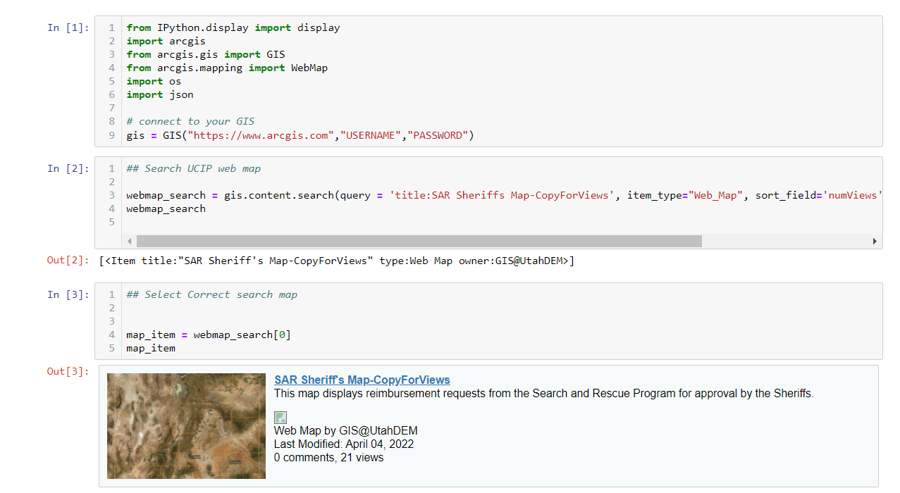Select the In [2] cell prompt
The height and width of the screenshot is (493, 900).
68,169
